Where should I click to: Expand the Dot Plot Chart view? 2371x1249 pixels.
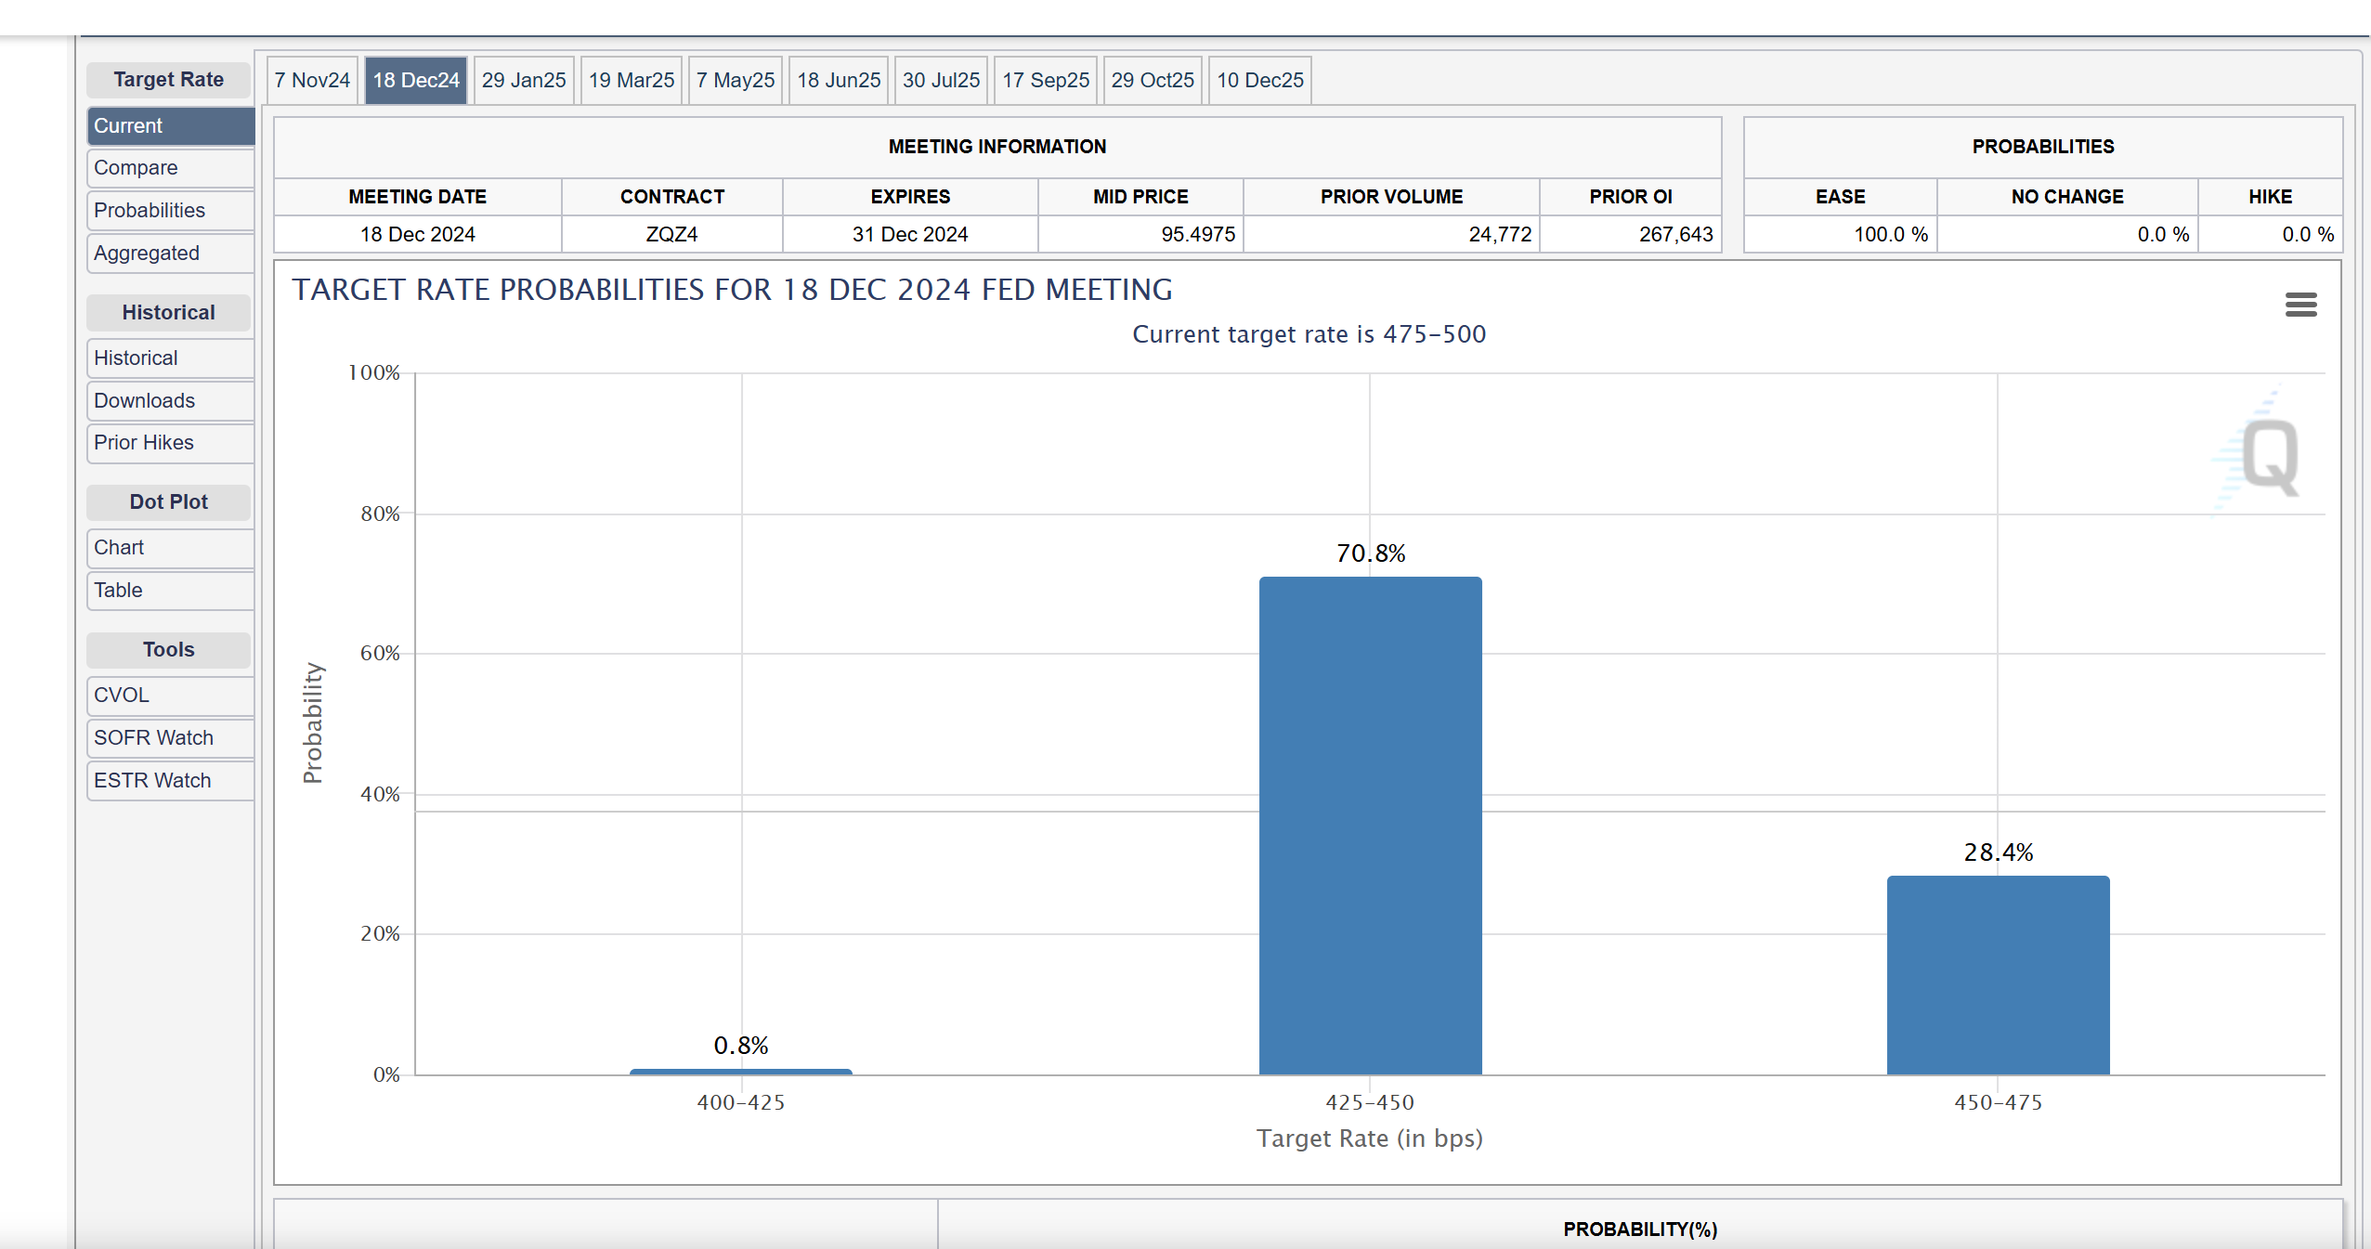[x=119, y=545]
